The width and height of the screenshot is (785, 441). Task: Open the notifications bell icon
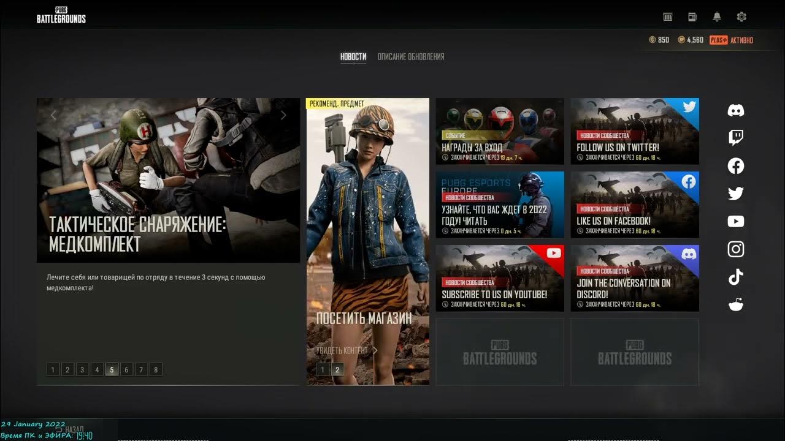(717, 17)
